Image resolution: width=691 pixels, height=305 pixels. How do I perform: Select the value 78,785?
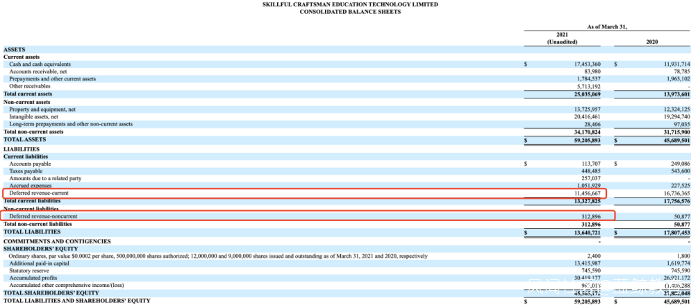click(681, 71)
